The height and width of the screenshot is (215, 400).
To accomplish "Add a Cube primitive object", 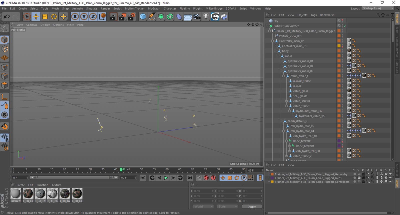I will click(143, 17).
